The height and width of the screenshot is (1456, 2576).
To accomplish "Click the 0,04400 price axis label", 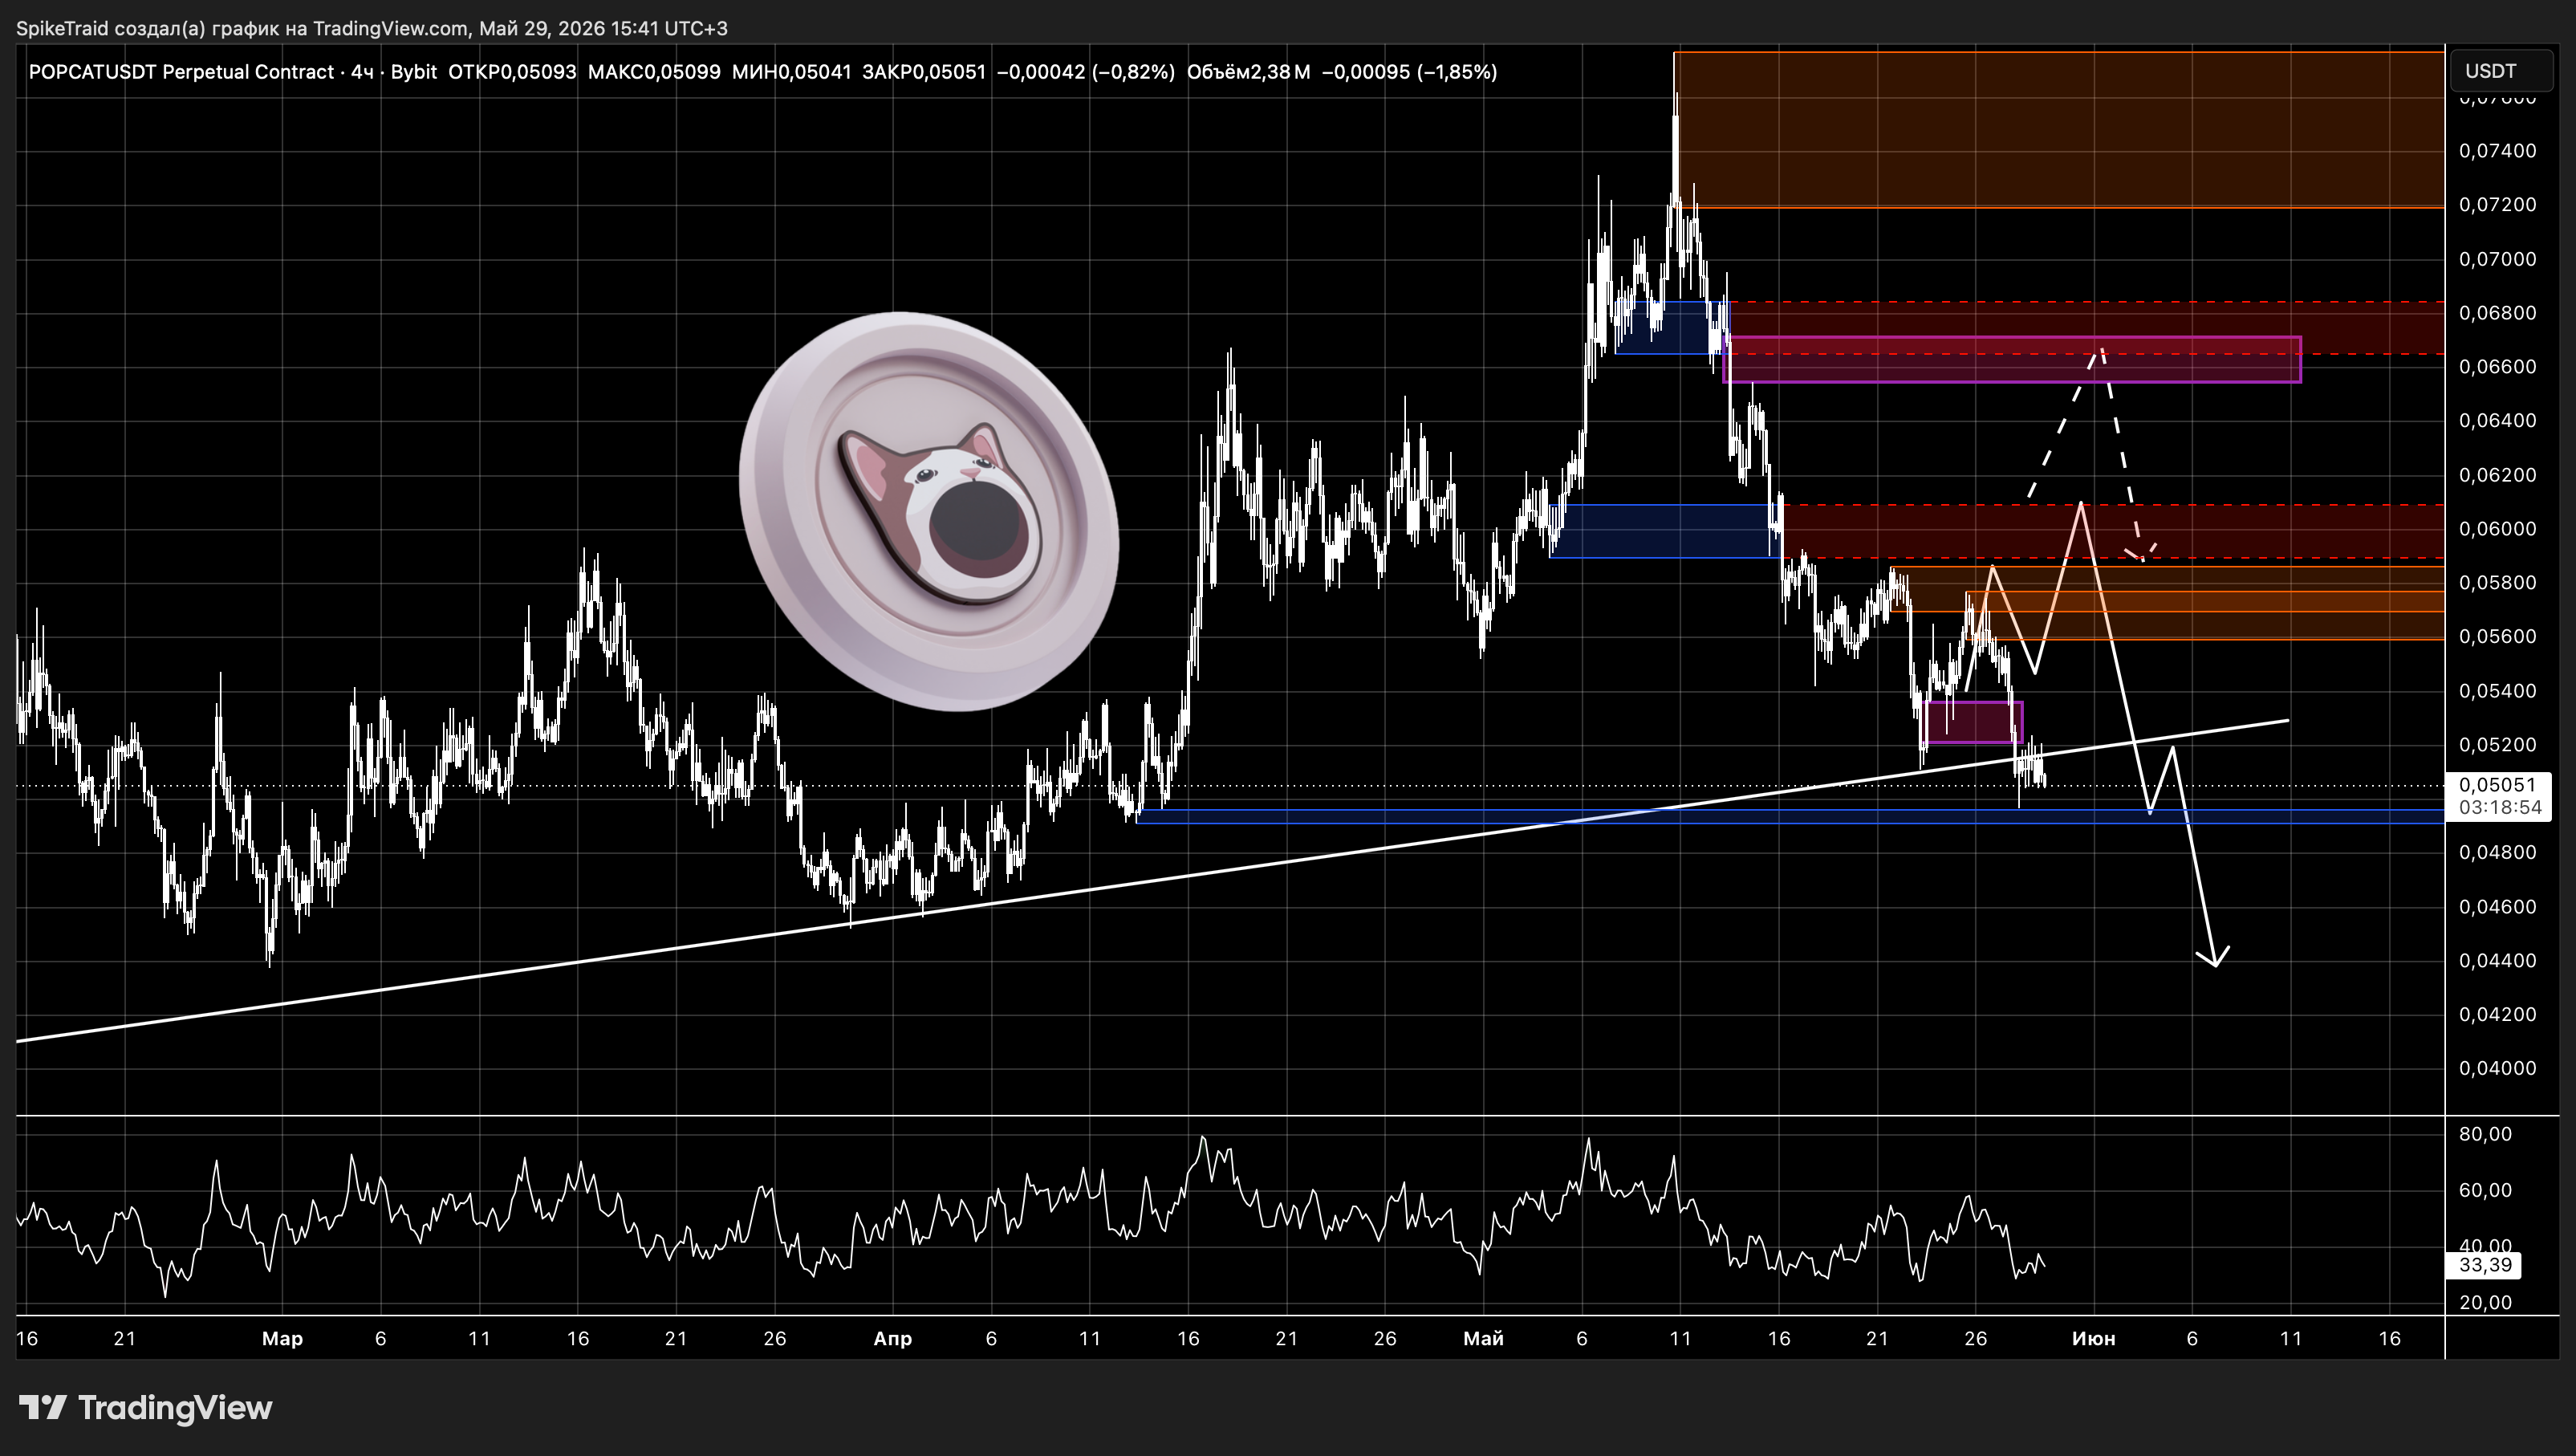I will (x=2497, y=961).
